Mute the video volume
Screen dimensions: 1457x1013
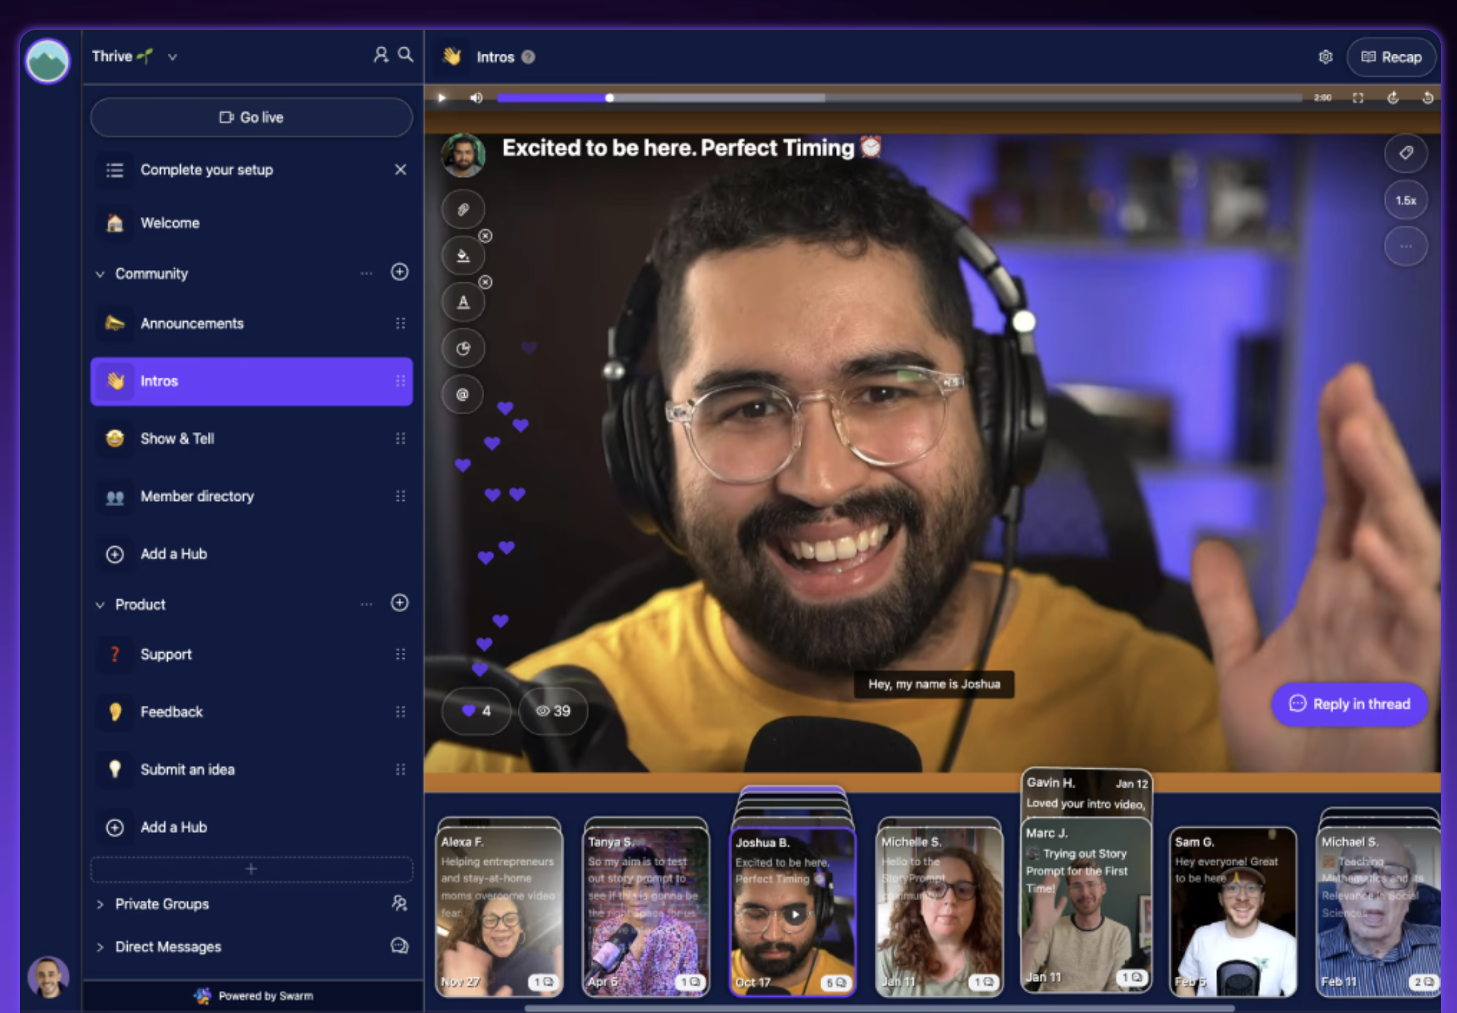476,98
